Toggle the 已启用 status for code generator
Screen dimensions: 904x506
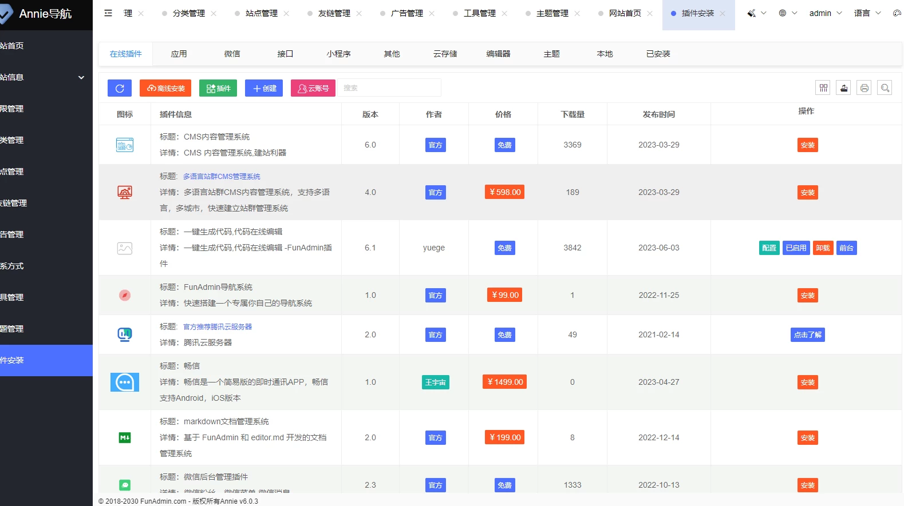796,248
